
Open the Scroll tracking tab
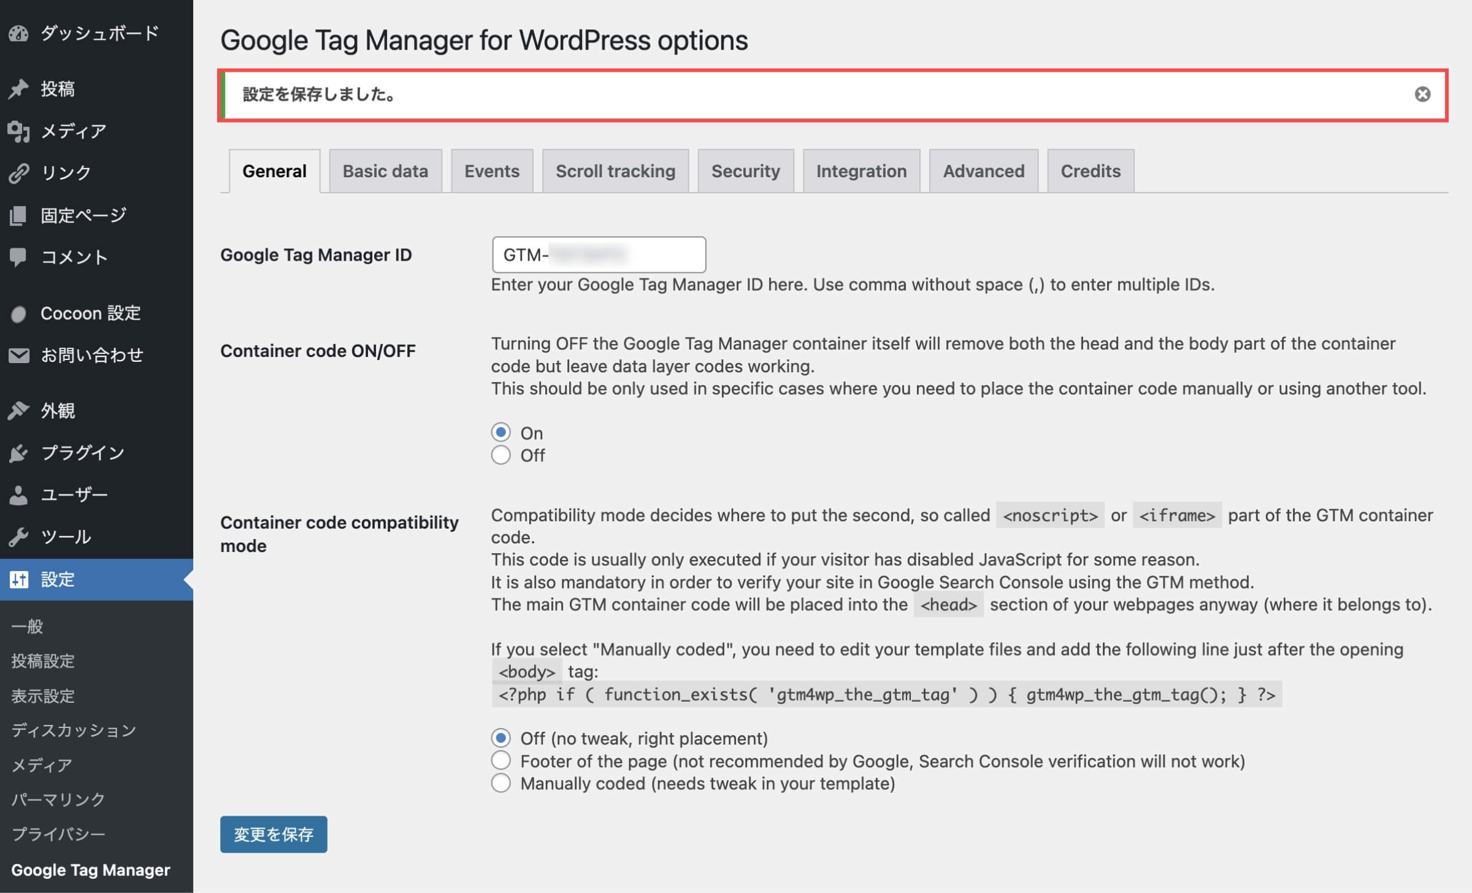(x=615, y=171)
